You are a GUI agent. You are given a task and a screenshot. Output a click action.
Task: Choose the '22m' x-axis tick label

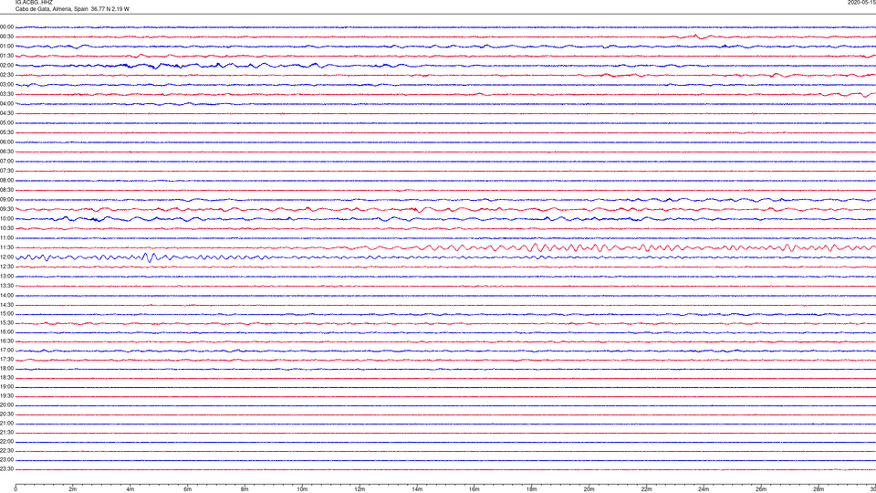[646, 489]
